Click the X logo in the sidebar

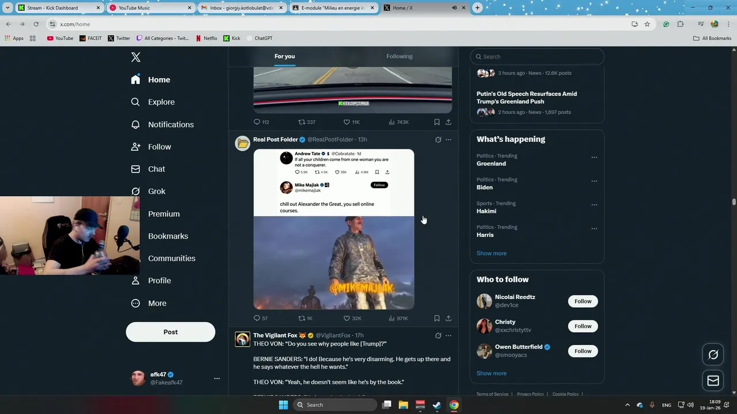click(x=135, y=57)
